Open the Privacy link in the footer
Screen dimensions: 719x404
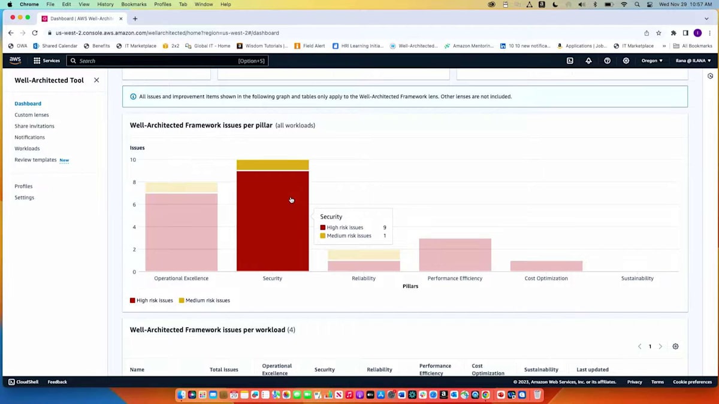tap(635, 382)
